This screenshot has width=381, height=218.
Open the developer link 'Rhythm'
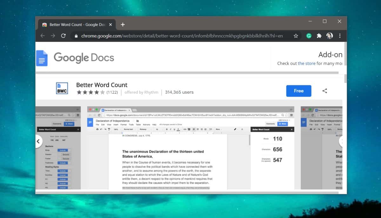(x=151, y=92)
